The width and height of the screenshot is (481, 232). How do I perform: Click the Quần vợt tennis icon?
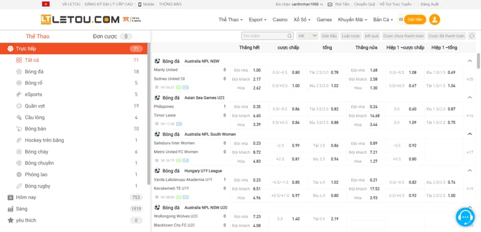pos(19,106)
